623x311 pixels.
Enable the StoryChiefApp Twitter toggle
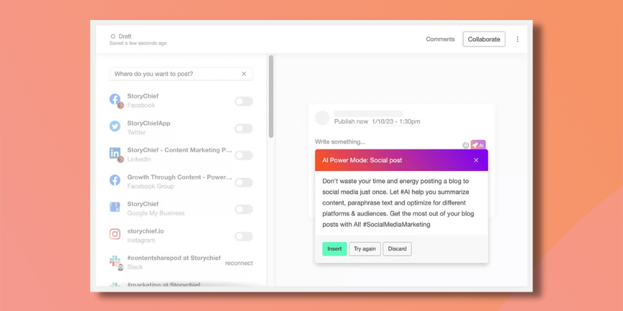pyautogui.click(x=243, y=129)
